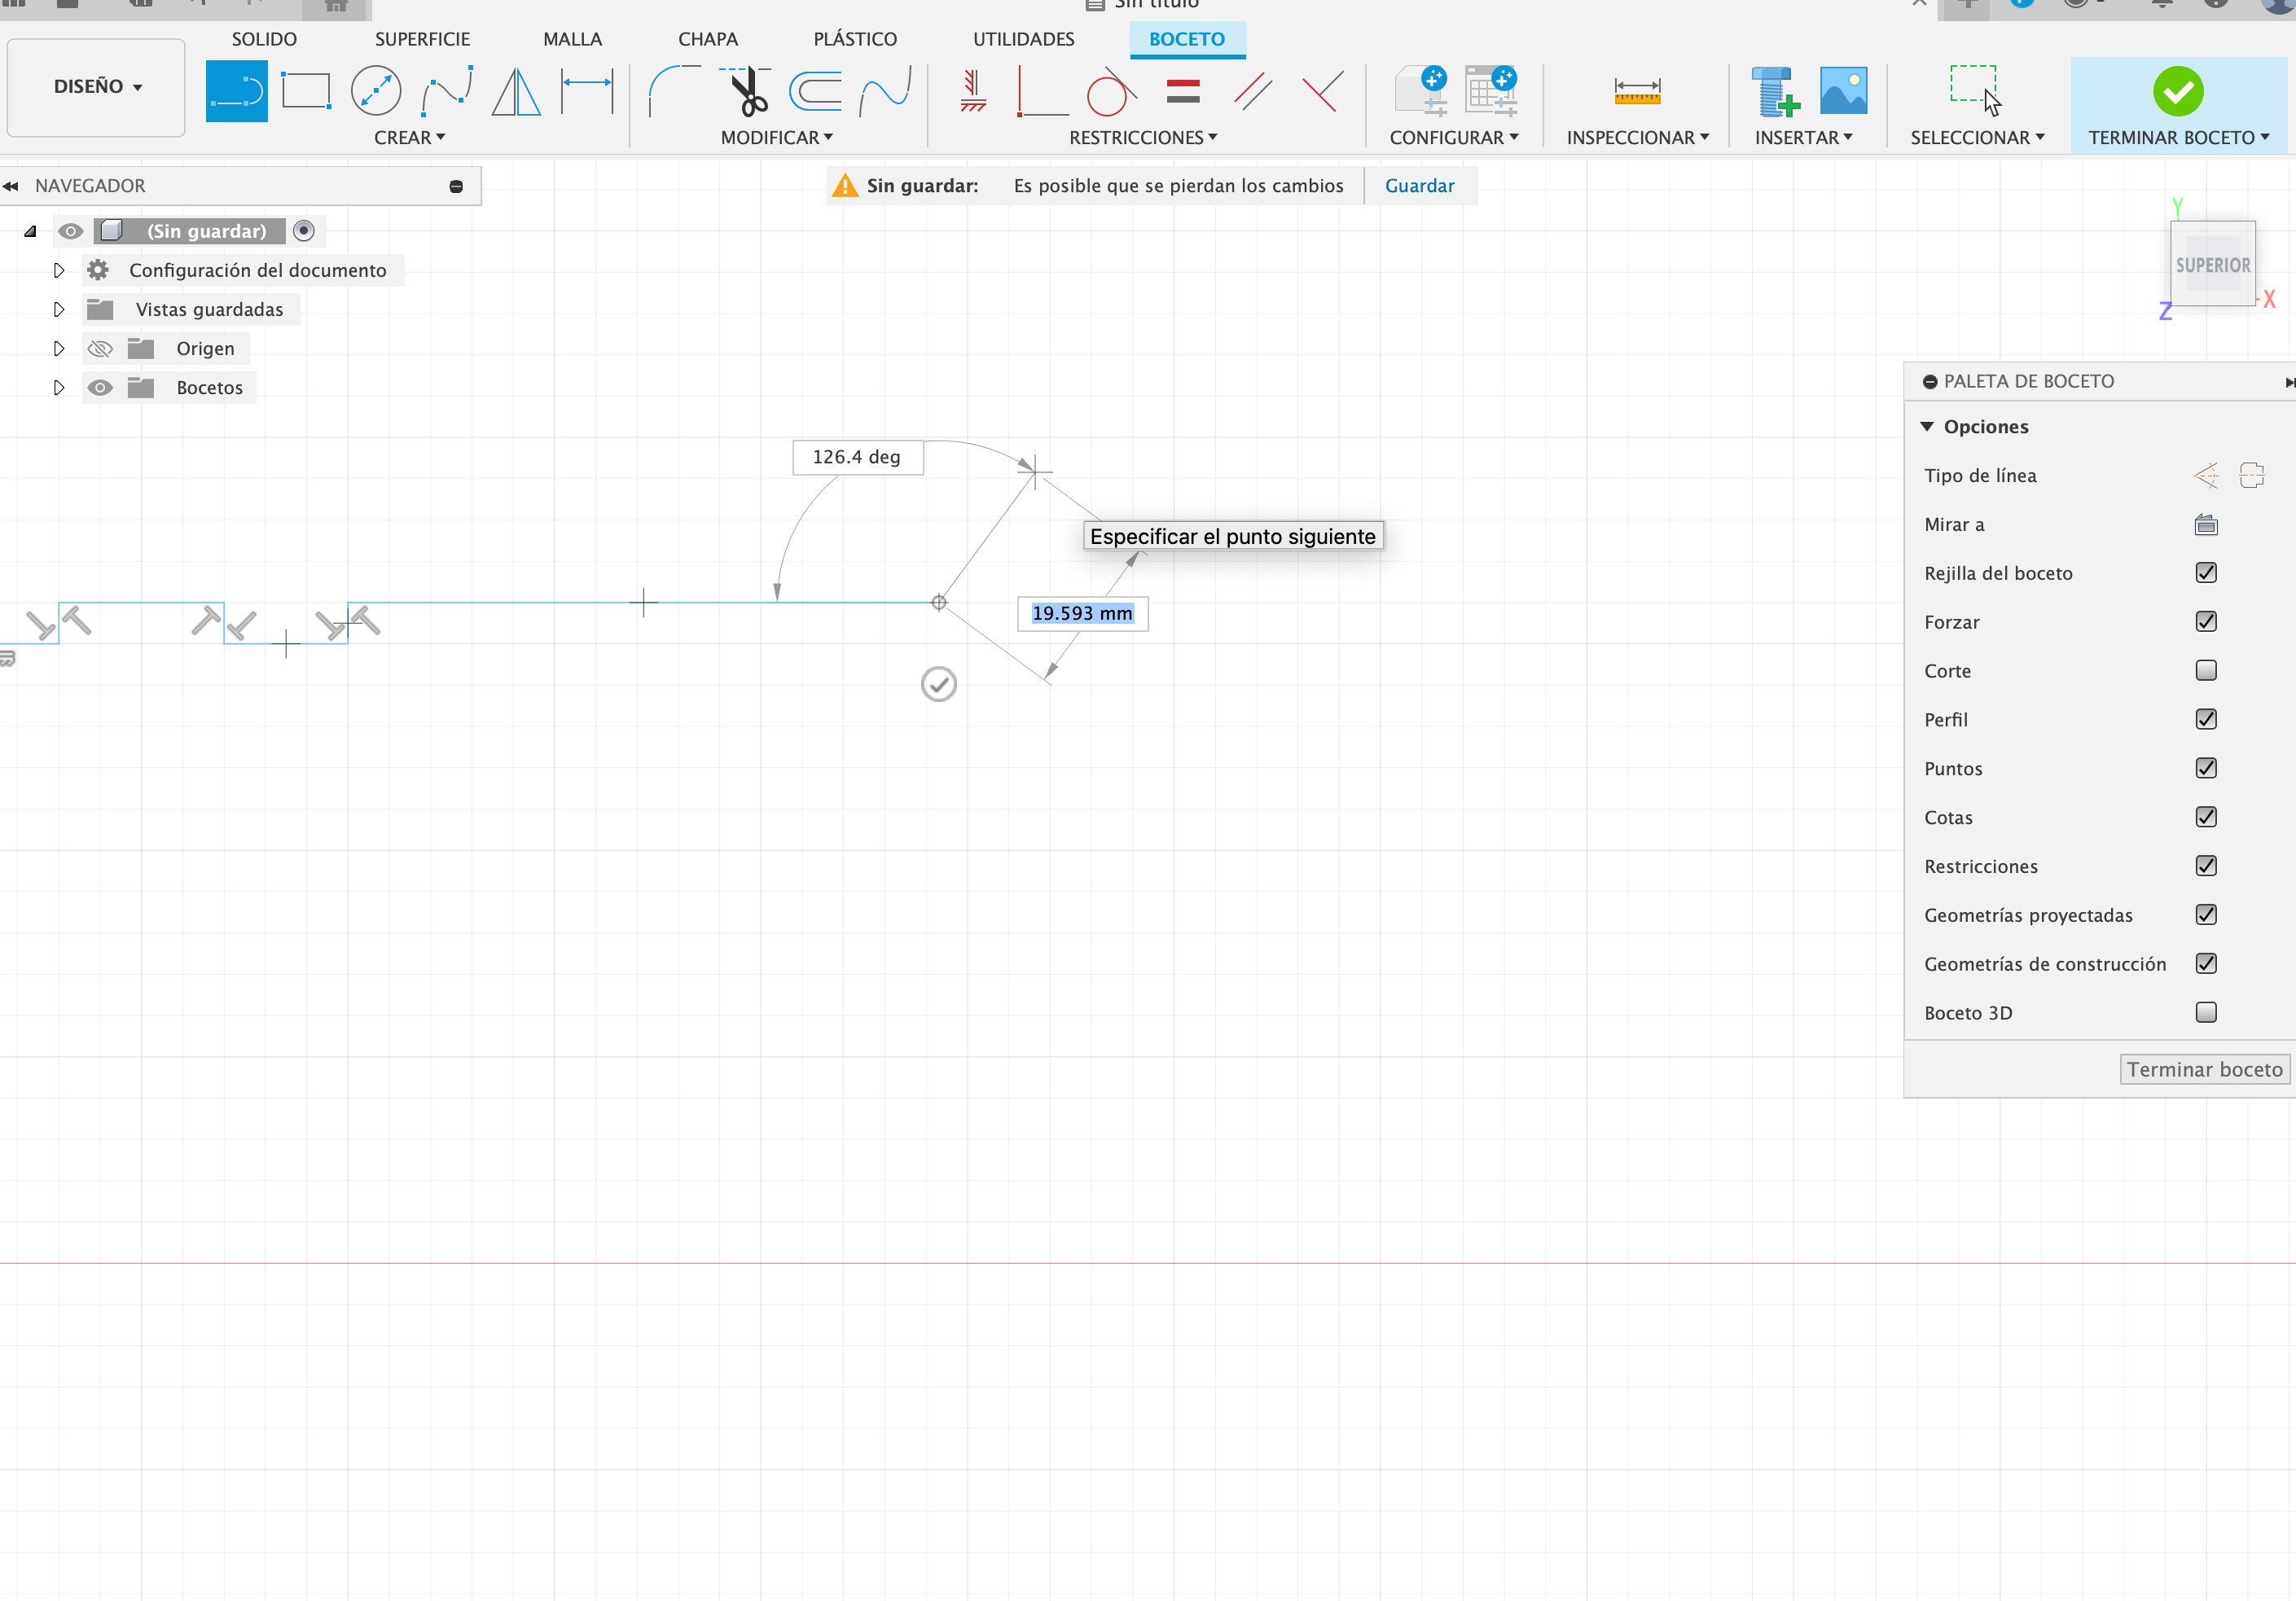Click the Terminar boceto button
Screen dimensions: 2296x1601
pos(2204,1070)
